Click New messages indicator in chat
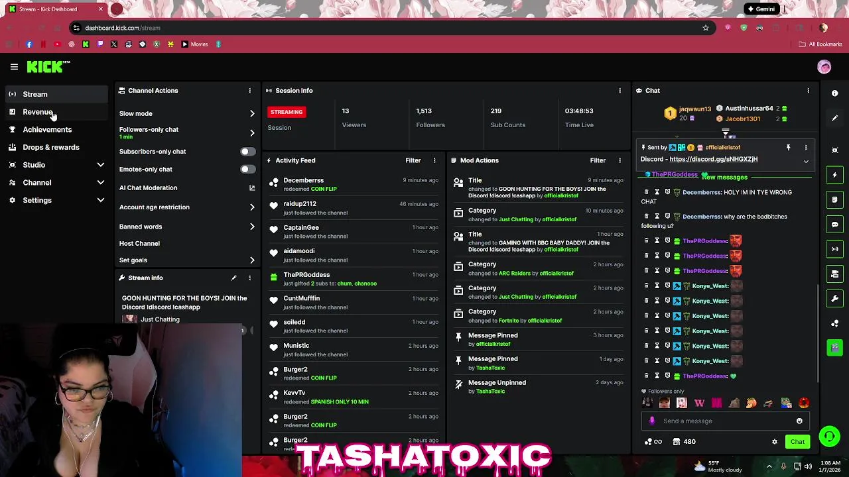 pyautogui.click(x=724, y=178)
